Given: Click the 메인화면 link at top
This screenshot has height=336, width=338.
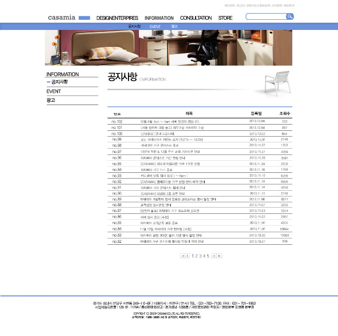Looking at the screenshot, I should click(x=229, y=5).
